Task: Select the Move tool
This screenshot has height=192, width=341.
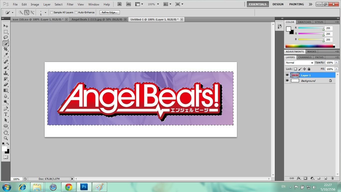Action: (6, 26)
